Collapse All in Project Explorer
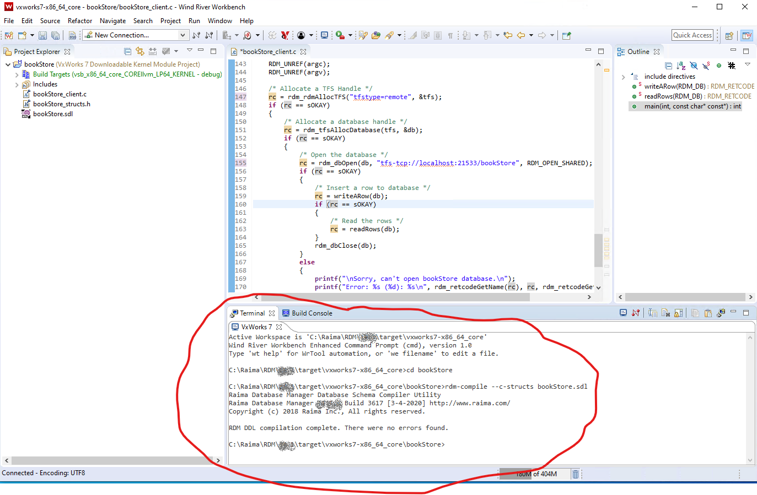Image resolution: width=757 pixels, height=495 pixels. pos(128,51)
